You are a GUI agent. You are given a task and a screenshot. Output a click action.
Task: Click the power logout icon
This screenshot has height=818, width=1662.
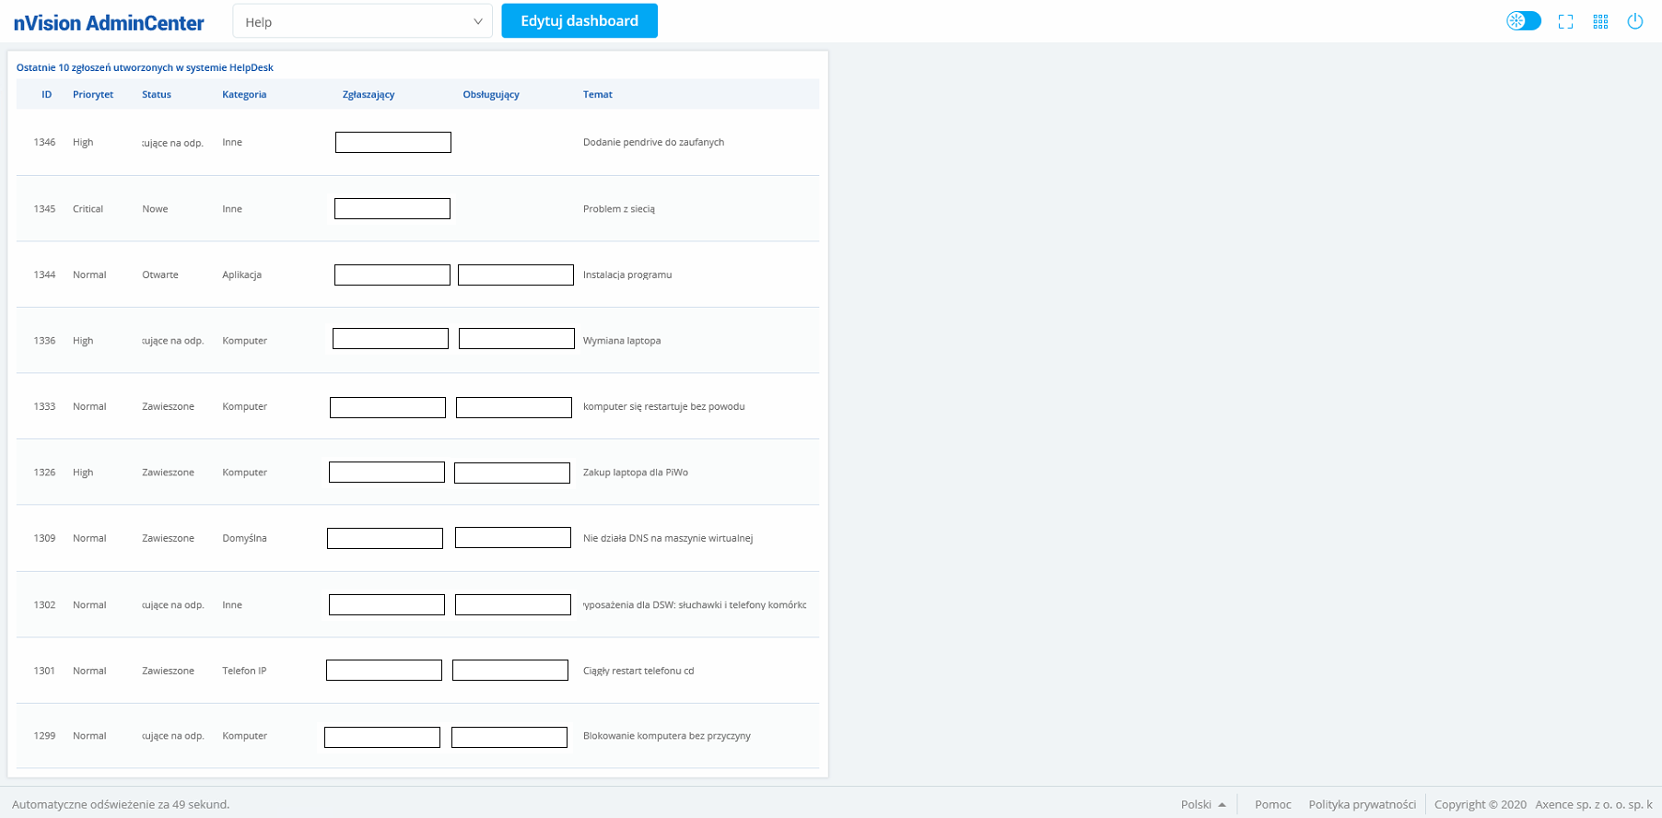[x=1635, y=21]
